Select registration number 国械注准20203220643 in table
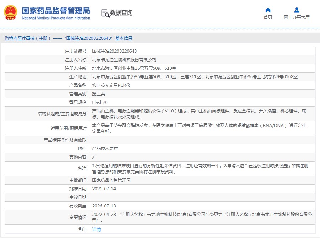The image size is (320, 238). tap(114, 51)
